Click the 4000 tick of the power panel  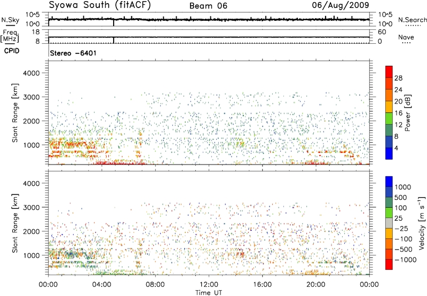click(31, 73)
